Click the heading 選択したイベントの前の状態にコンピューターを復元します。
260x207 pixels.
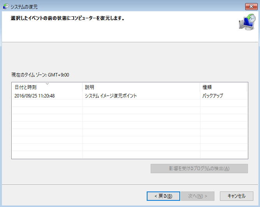pos(68,18)
